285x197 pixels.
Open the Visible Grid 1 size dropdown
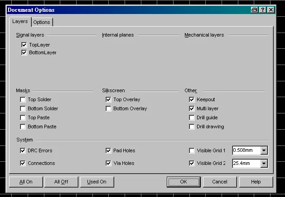[264, 150]
